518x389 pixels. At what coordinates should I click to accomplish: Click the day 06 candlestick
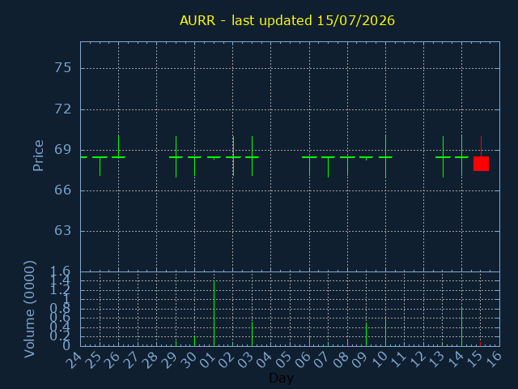[x=309, y=166]
